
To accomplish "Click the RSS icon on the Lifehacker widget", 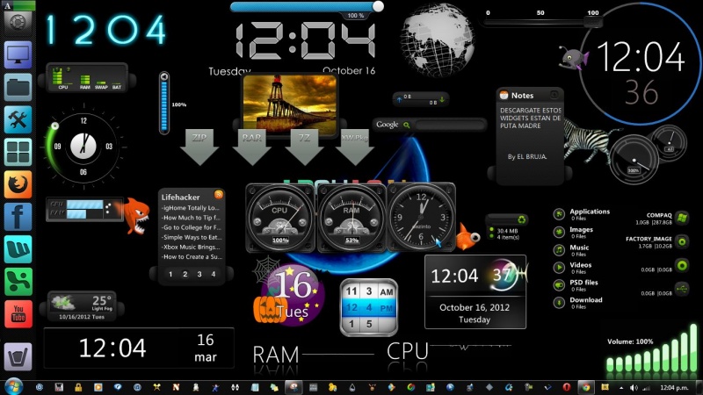I will [x=219, y=194].
